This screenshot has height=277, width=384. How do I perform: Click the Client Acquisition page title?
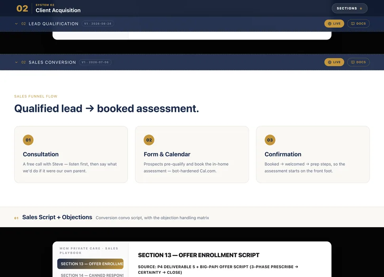click(58, 10)
